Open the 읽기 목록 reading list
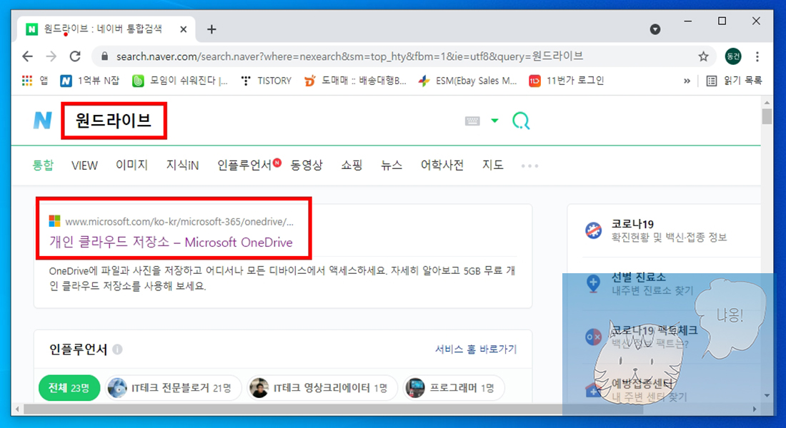 tap(734, 81)
